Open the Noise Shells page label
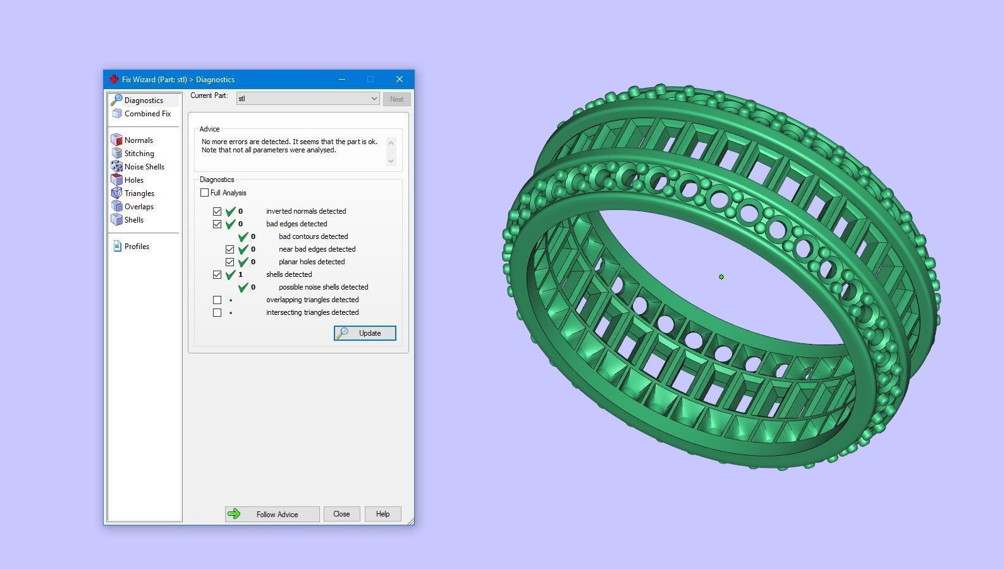Viewport: 1004px width, 569px height. click(144, 166)
